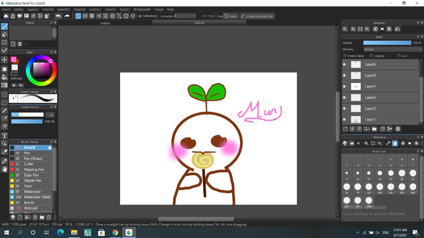The image size is (424, 238).
Task: Toggle Layer1 visibility
Action: coord(344,119)
